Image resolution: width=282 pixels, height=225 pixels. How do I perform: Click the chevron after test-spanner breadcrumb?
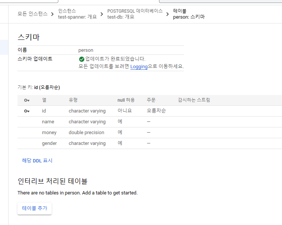102,14
